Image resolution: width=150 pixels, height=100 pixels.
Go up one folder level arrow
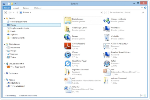(17, 13)
